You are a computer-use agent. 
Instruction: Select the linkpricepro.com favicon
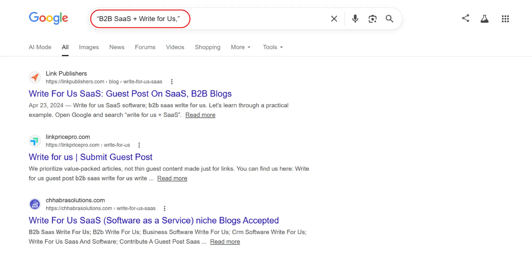(x=35, y=141)
